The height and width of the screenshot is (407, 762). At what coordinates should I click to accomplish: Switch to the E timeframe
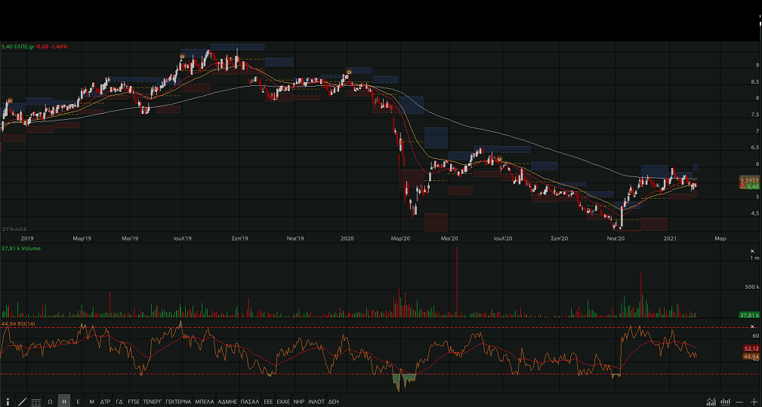[78, 402]
